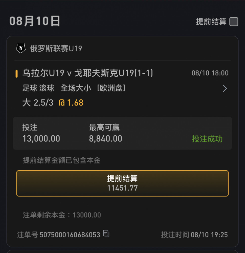
Task: Open bet details via right chevron arrow
Action: [225, 88]
